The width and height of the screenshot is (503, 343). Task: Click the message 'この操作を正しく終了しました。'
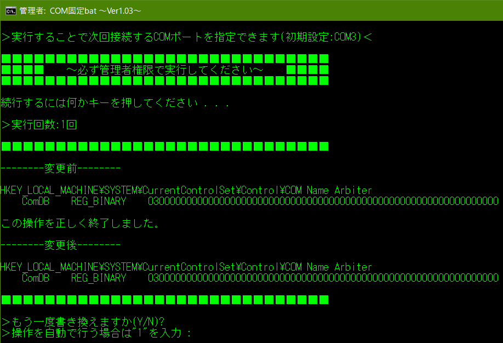tap(81, 223)
